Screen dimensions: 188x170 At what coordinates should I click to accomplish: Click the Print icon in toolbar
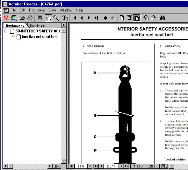[30, 18]
